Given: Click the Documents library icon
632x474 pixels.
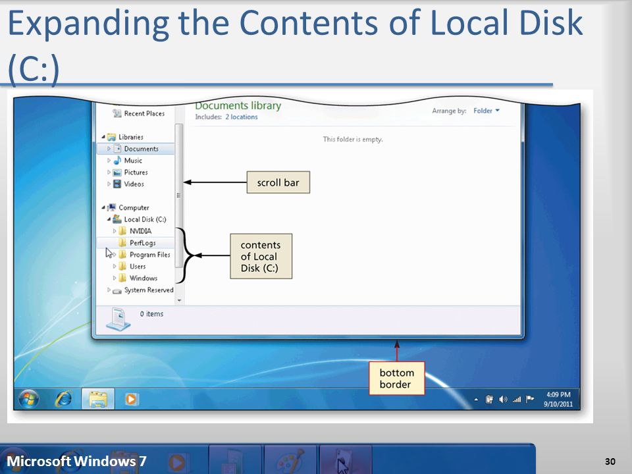Looking at the screenshot, I should (x=117, y=148).
